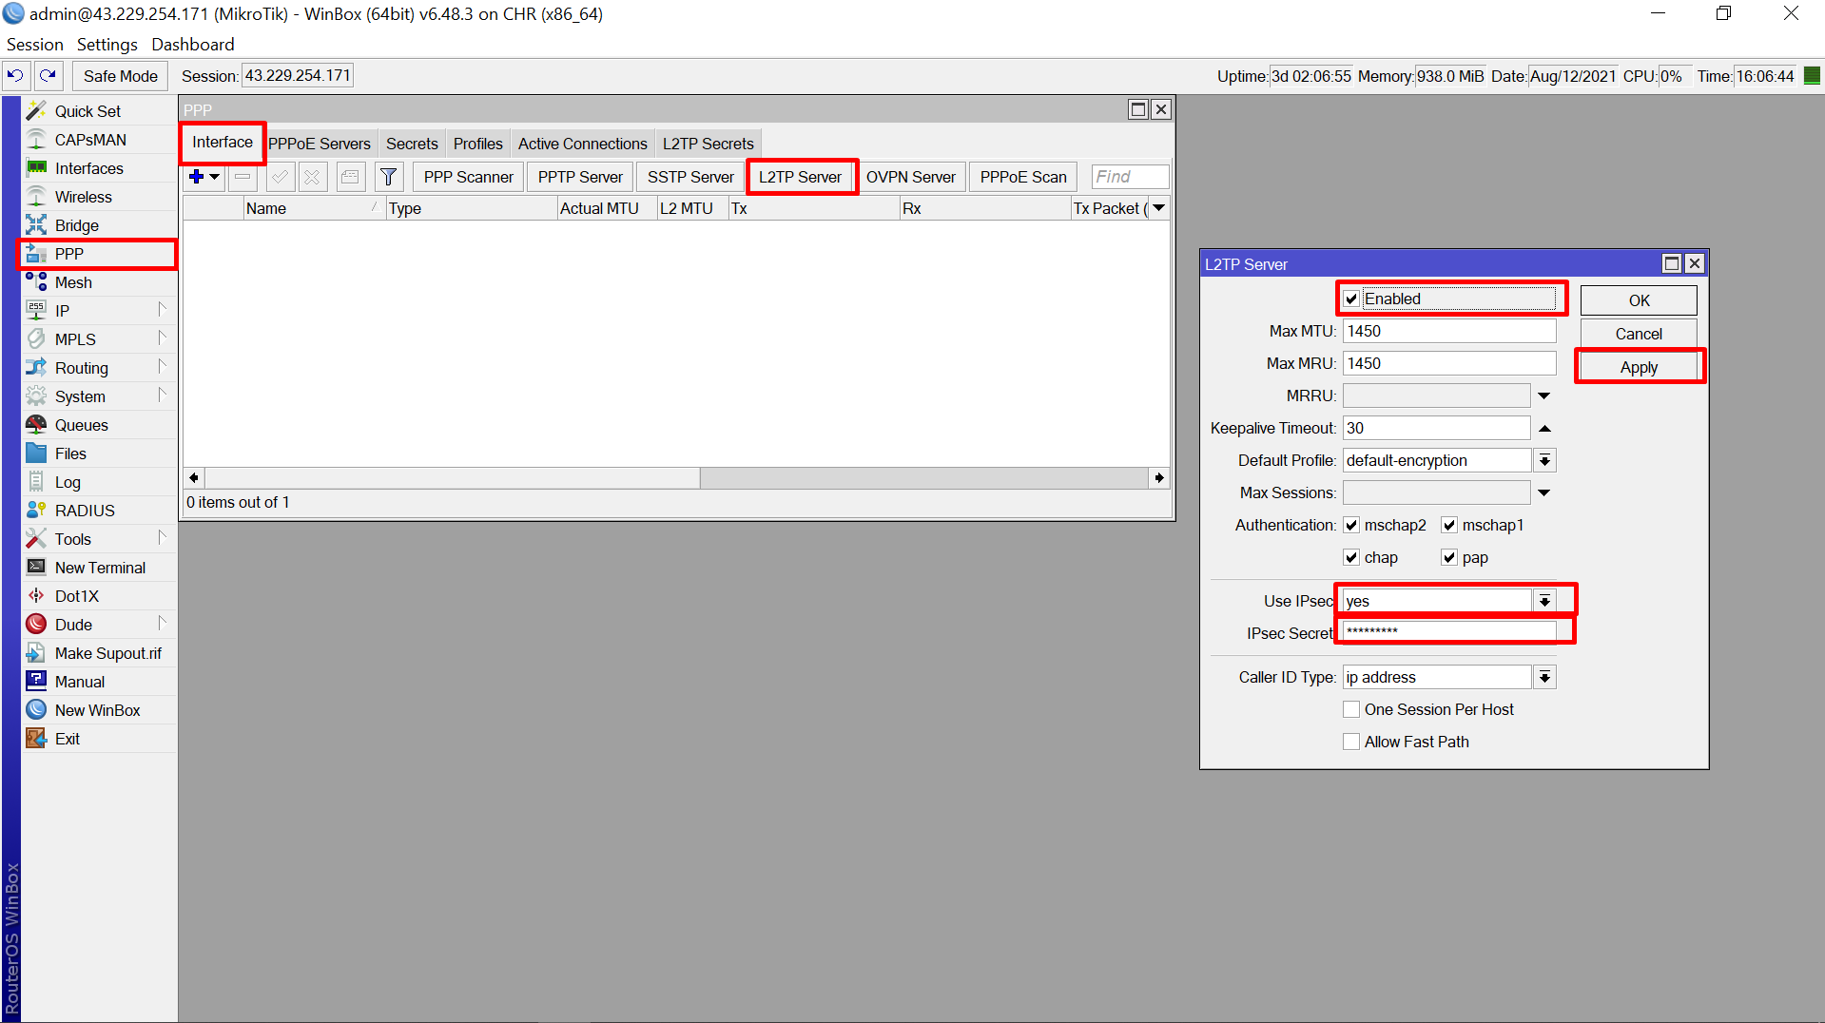1825x1023 pixels.
Task: Open the Settings menu
Action: 107,45
